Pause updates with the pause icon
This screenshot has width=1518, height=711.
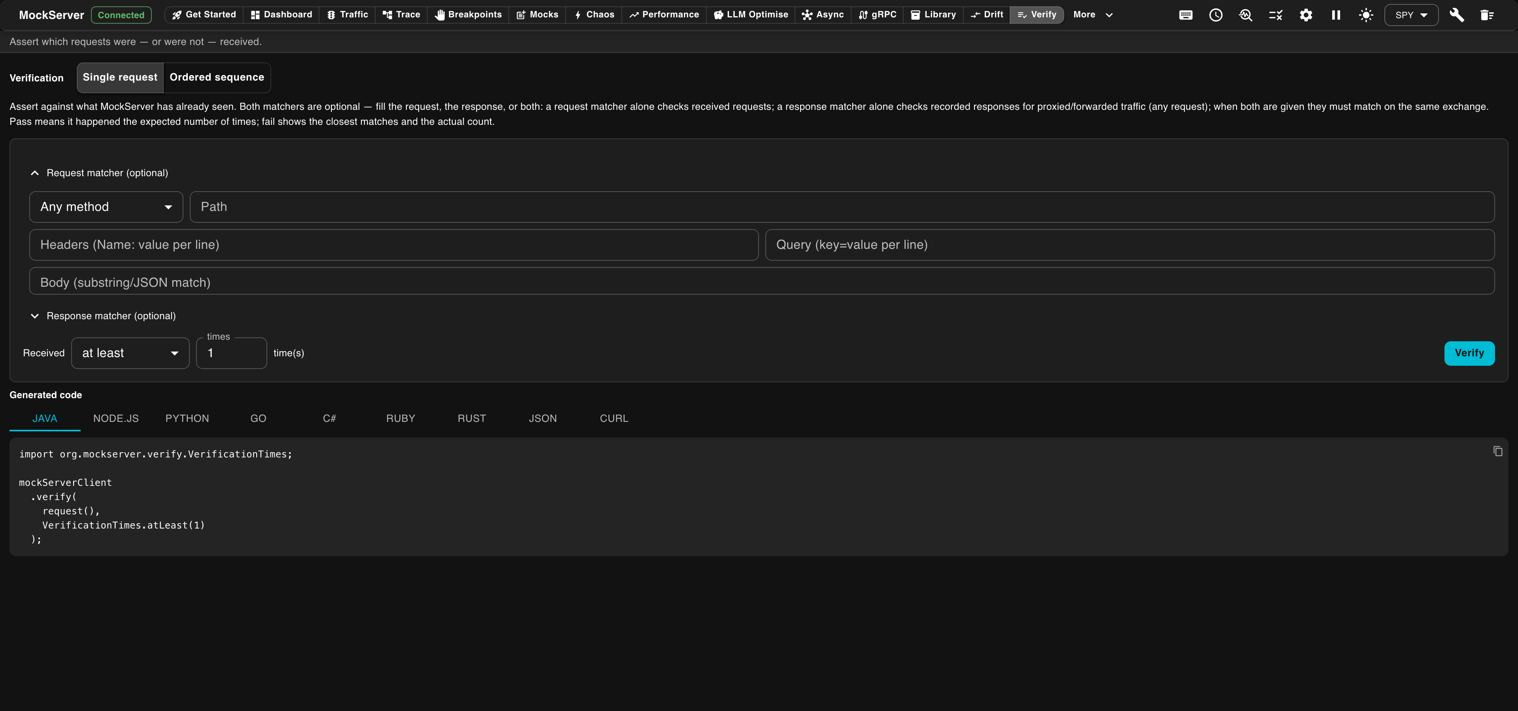tap(1336, 15)
